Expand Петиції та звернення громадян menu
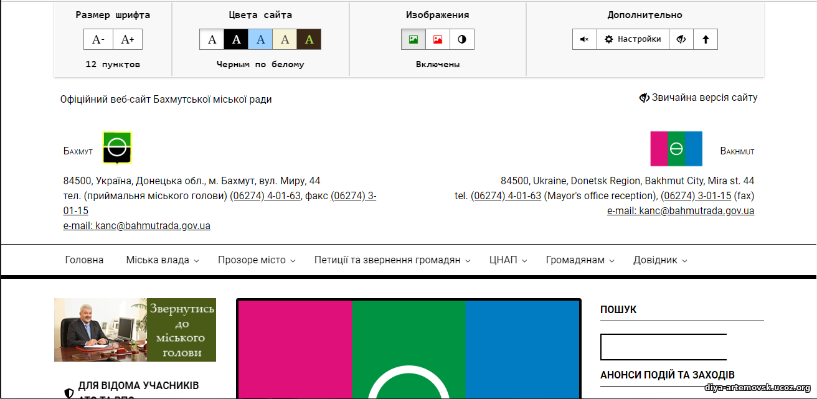817x399 pixels. 392,260
